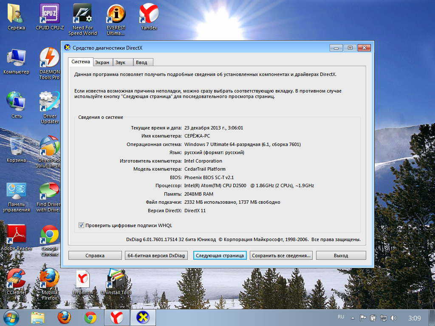Click the Yandex desktop shortcut

(149, 17)
